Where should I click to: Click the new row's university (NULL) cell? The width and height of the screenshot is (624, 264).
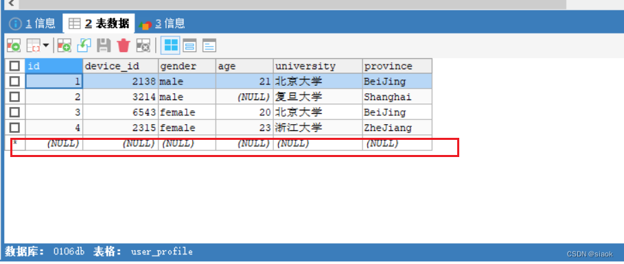(318, 143)
